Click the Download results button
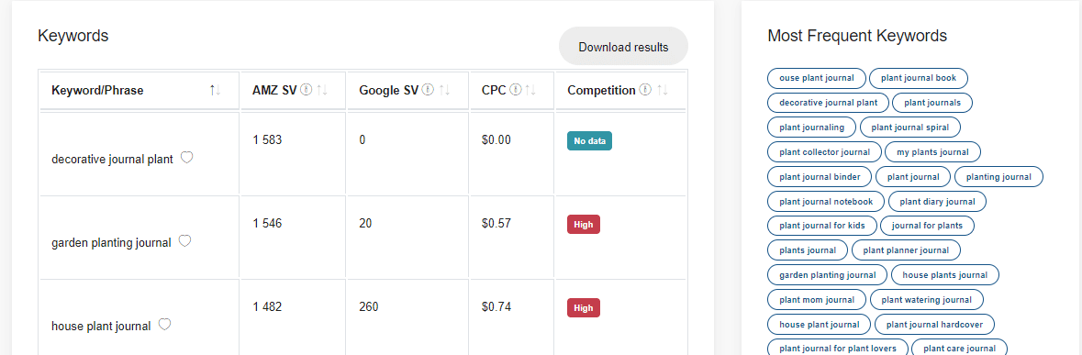This screenshot has height=355, width=1082. pos(623,47)
